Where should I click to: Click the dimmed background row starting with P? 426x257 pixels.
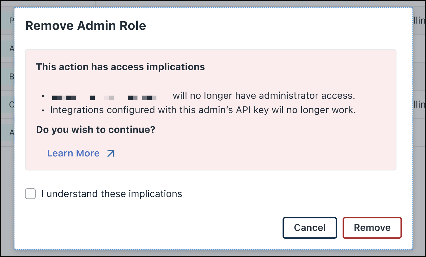point(7,21)
